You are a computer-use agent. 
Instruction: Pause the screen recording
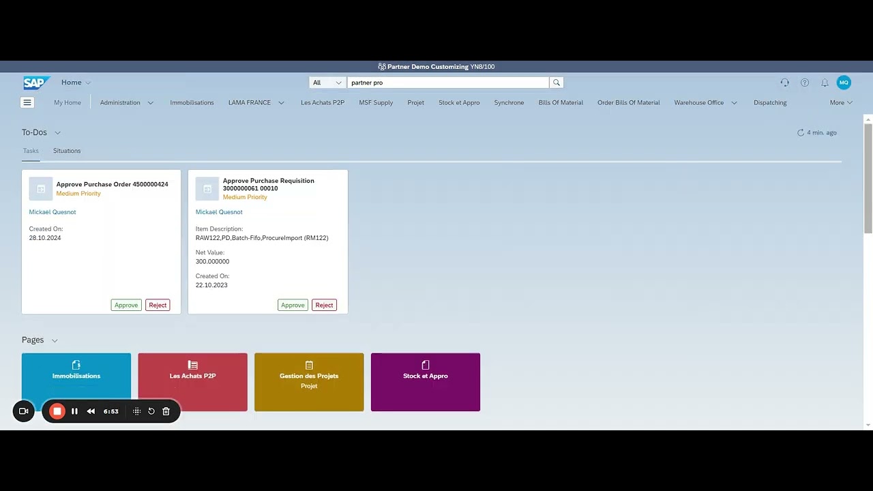click(x=74, y=411)
